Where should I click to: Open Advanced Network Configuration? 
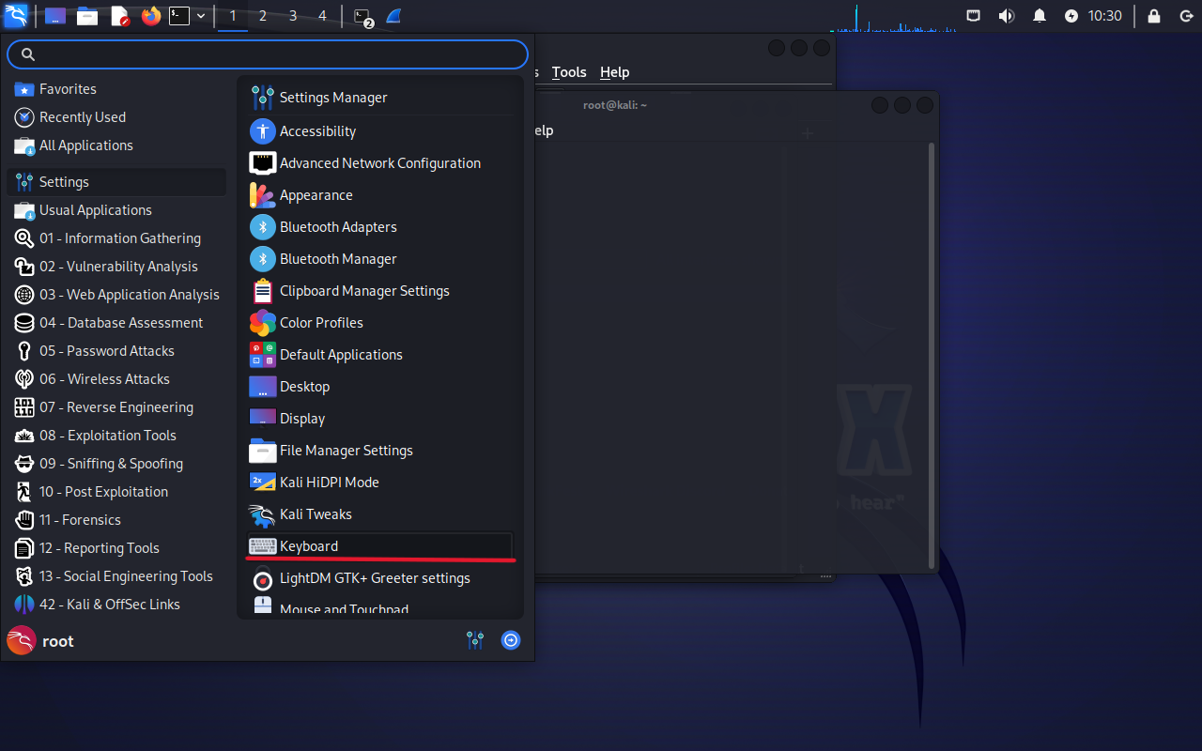[380, 163]
